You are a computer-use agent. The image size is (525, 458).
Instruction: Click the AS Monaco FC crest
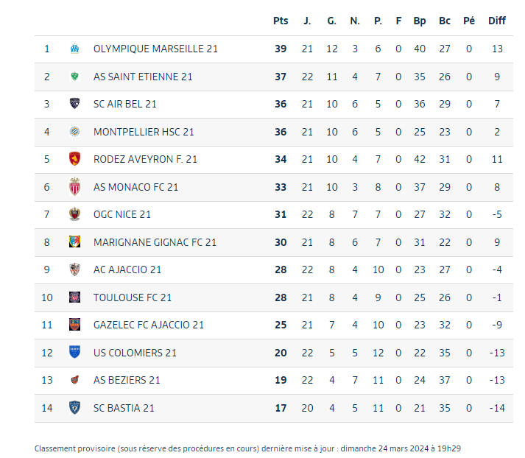[74, 187]
